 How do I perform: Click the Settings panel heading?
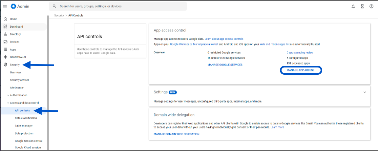(160, 92)
